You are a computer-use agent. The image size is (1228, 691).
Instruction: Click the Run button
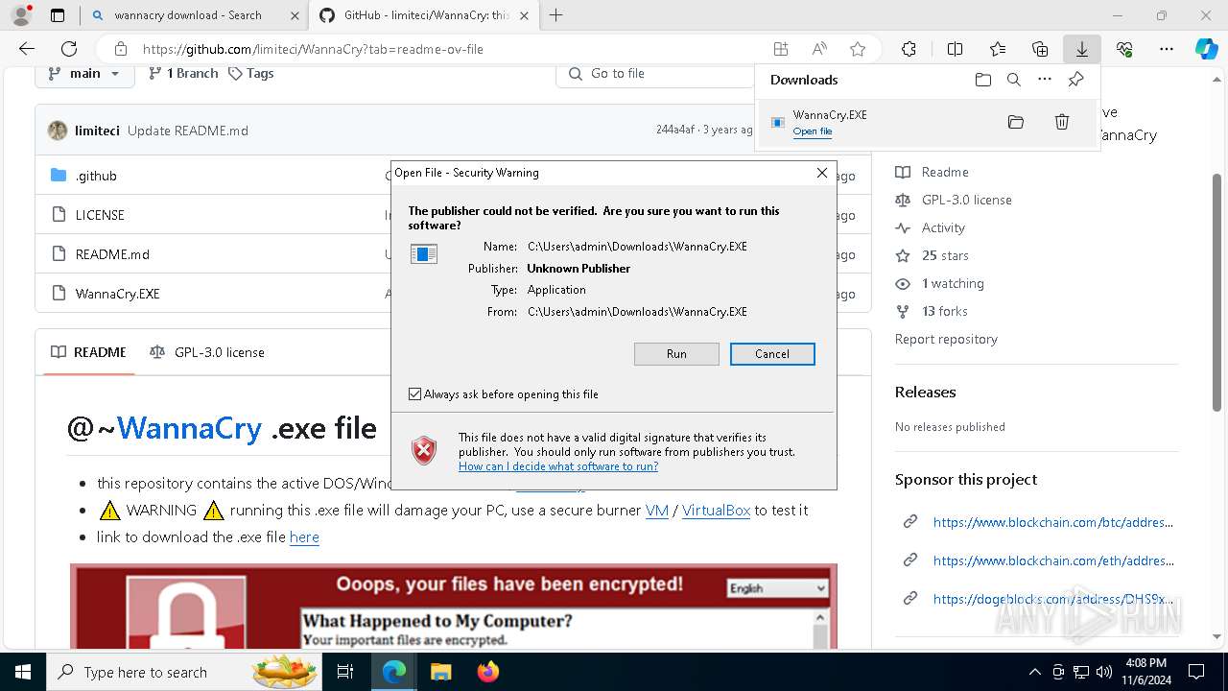coord(676,354)
